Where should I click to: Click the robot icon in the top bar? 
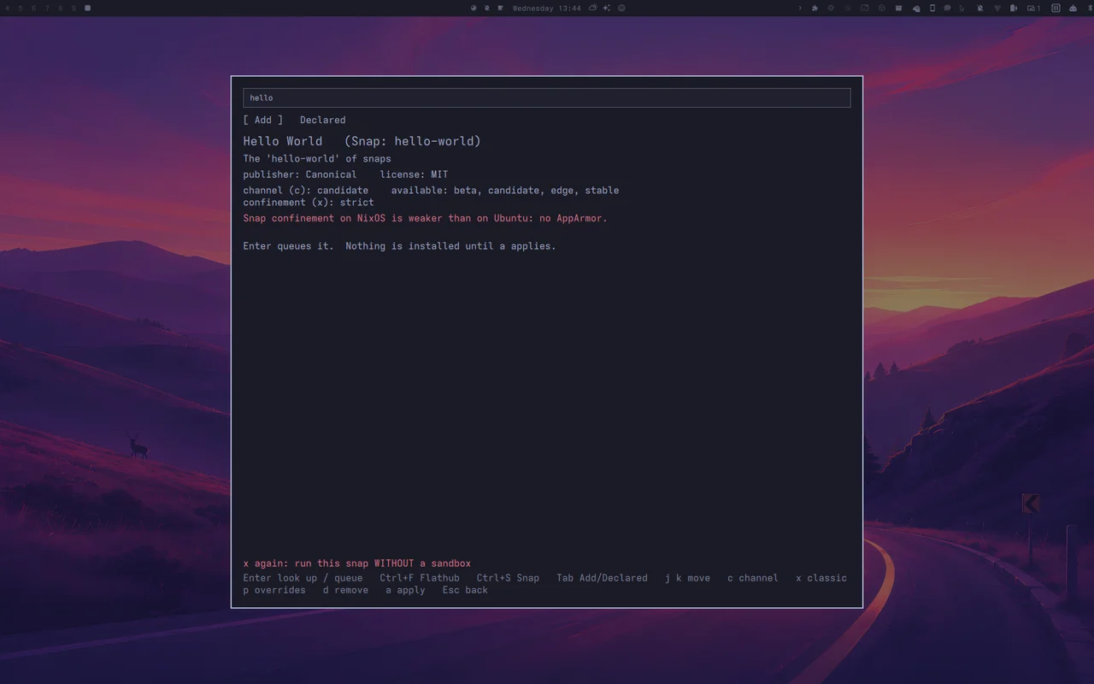click(1073, 8)
